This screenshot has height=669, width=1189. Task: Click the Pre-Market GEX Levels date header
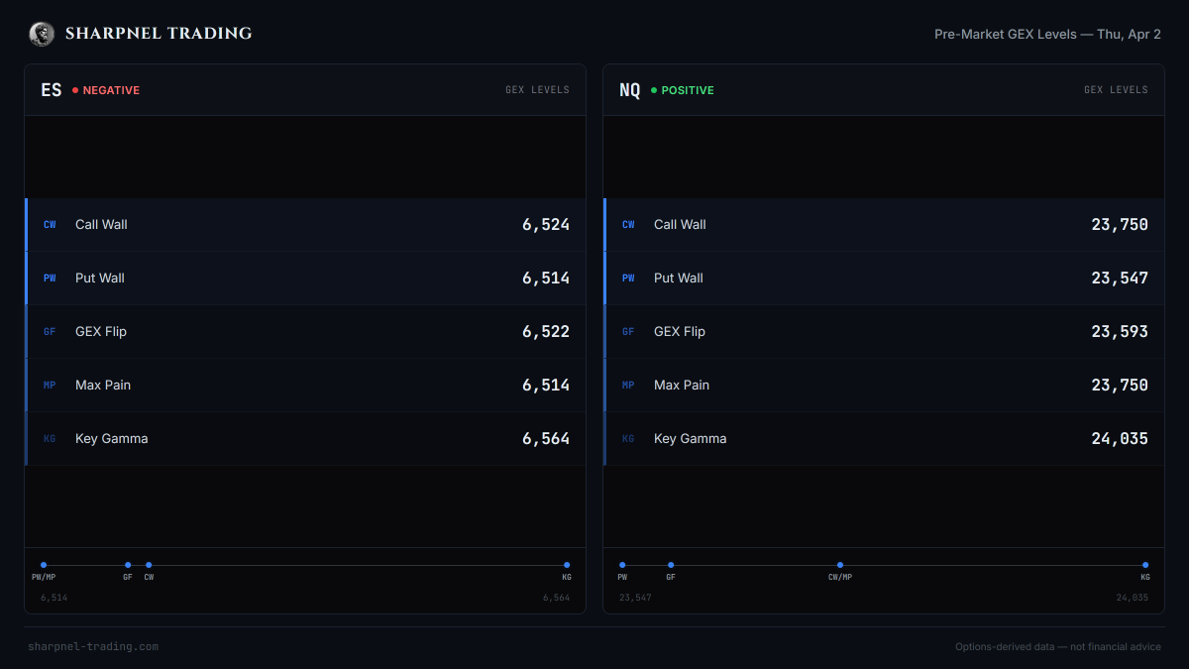(x=1047, y=35)
